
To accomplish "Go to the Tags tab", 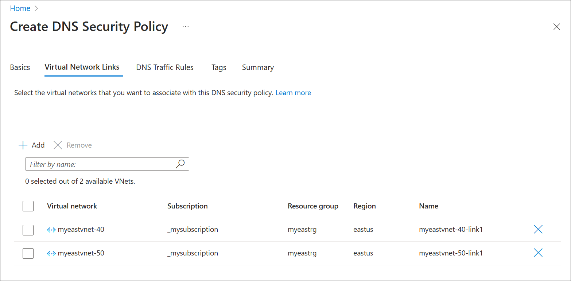I will 219,67.
